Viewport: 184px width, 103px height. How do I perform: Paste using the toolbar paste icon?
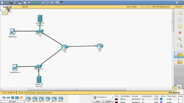pos(29,3)
